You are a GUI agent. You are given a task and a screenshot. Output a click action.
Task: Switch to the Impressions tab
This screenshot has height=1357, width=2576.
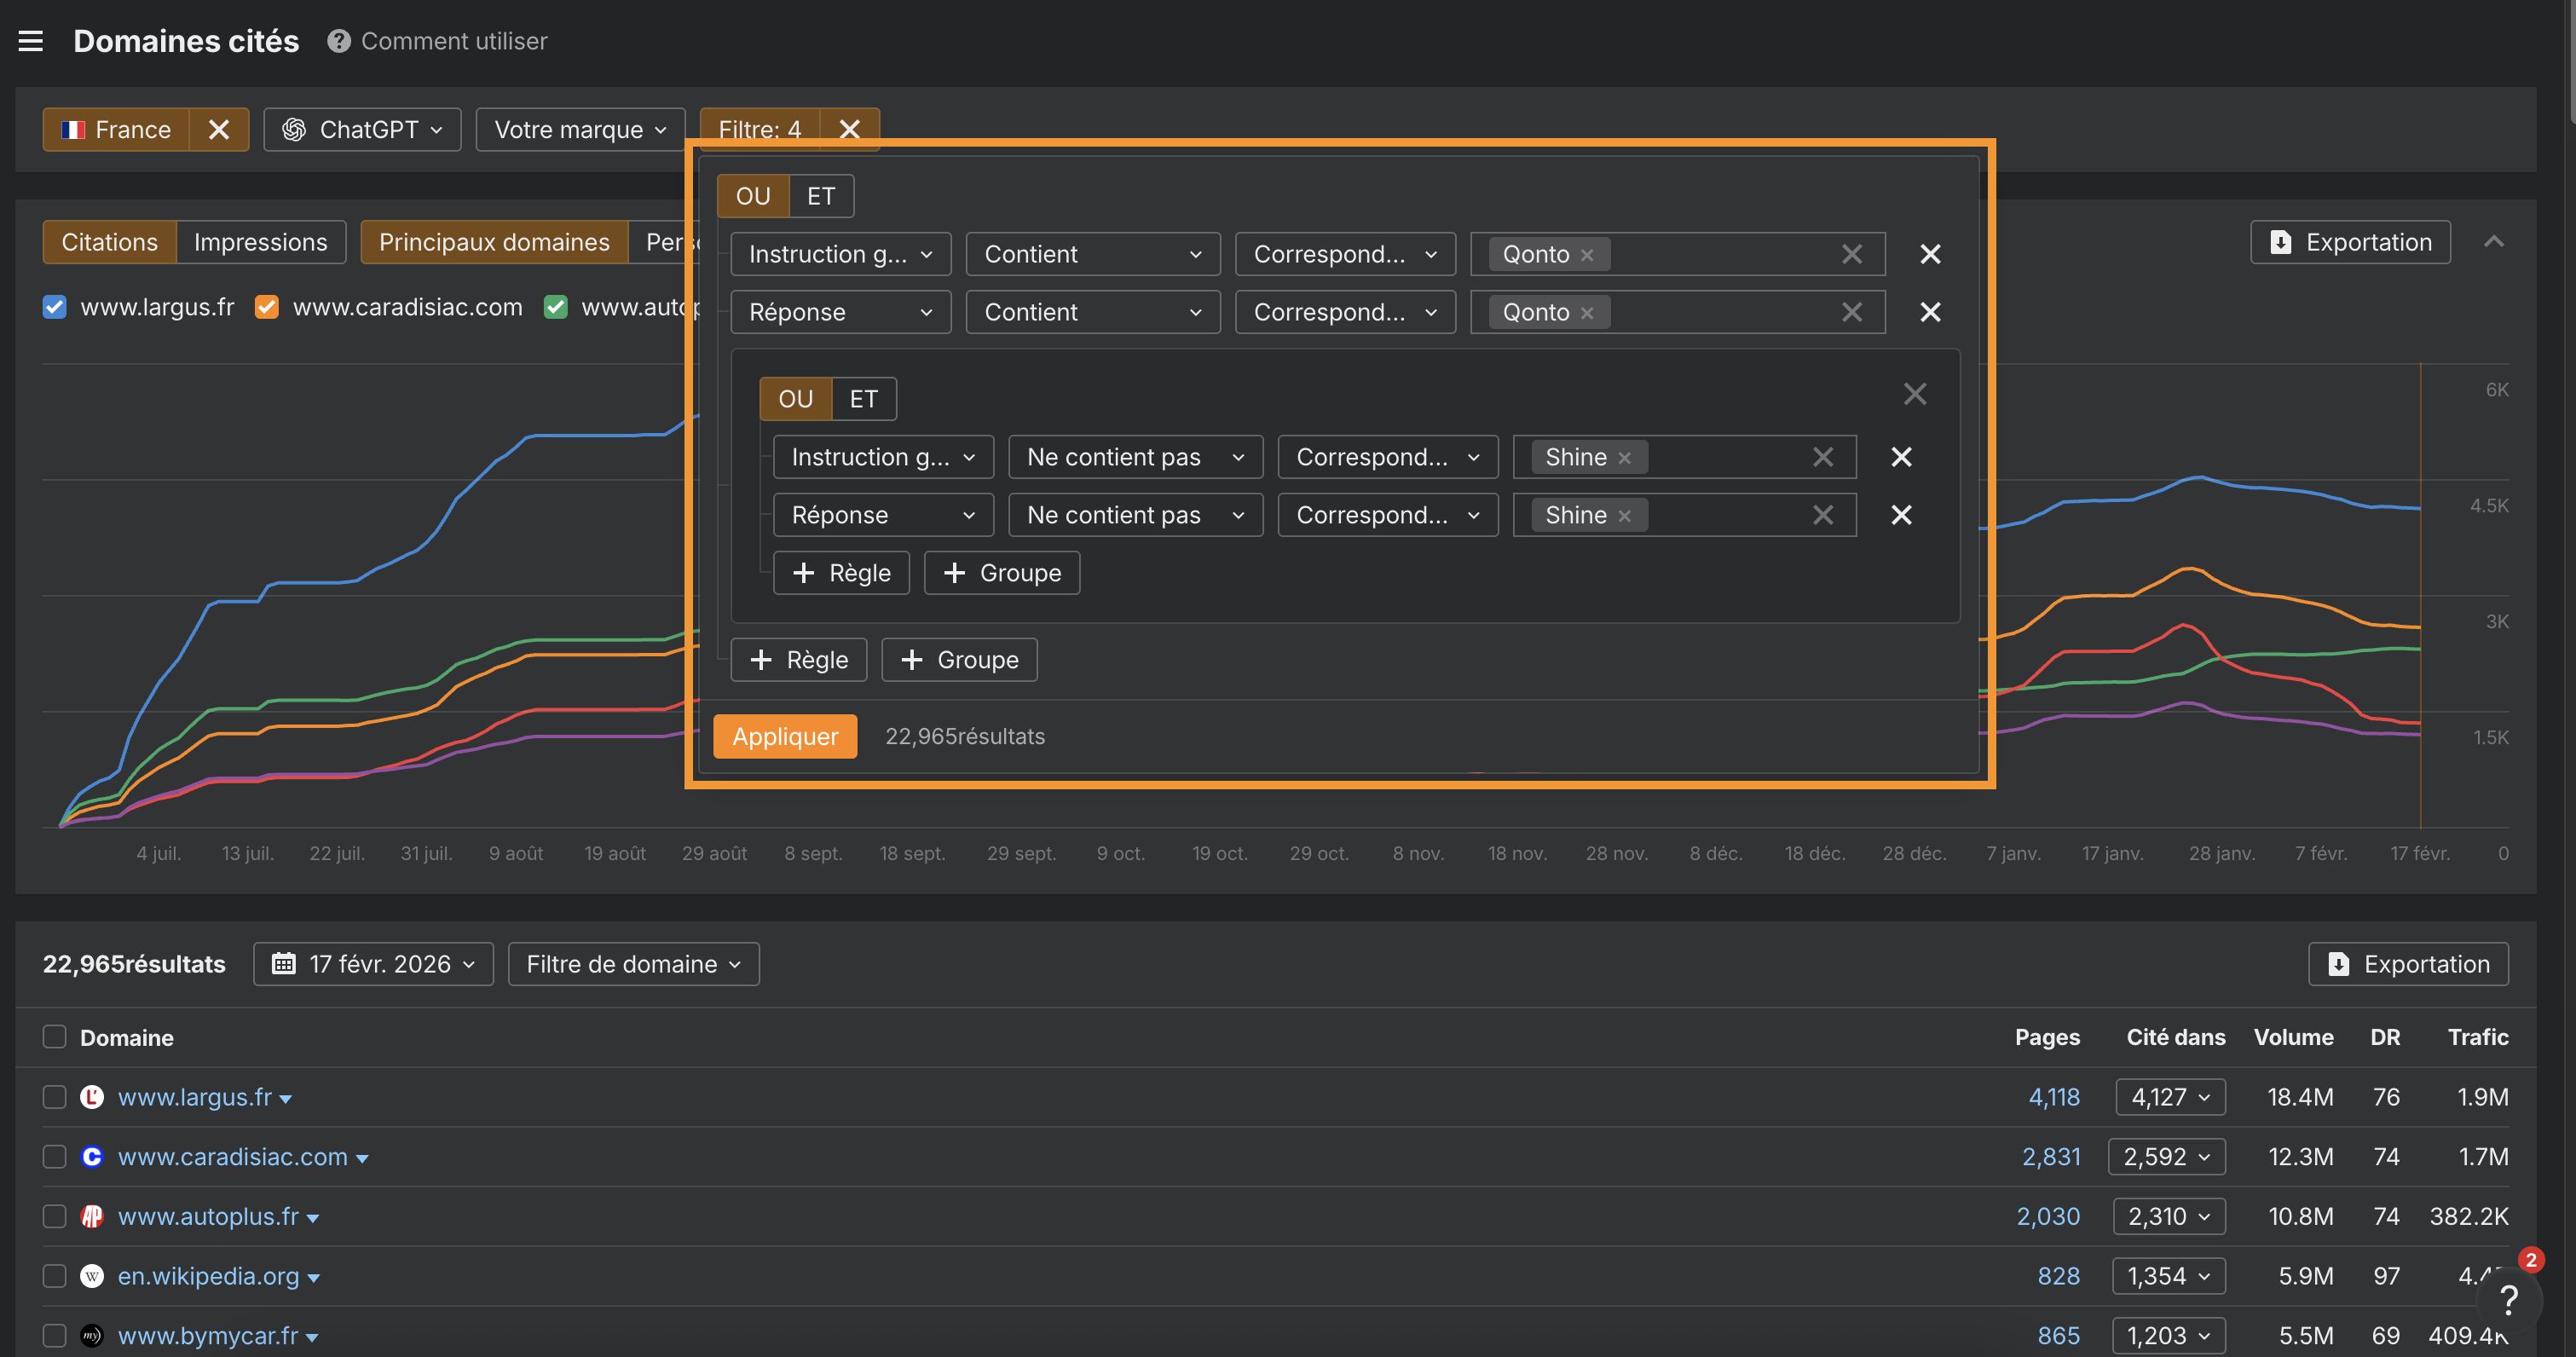(260, 242)
